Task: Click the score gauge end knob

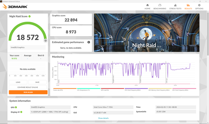Action: pyautogui.click(x=46, y=41)
